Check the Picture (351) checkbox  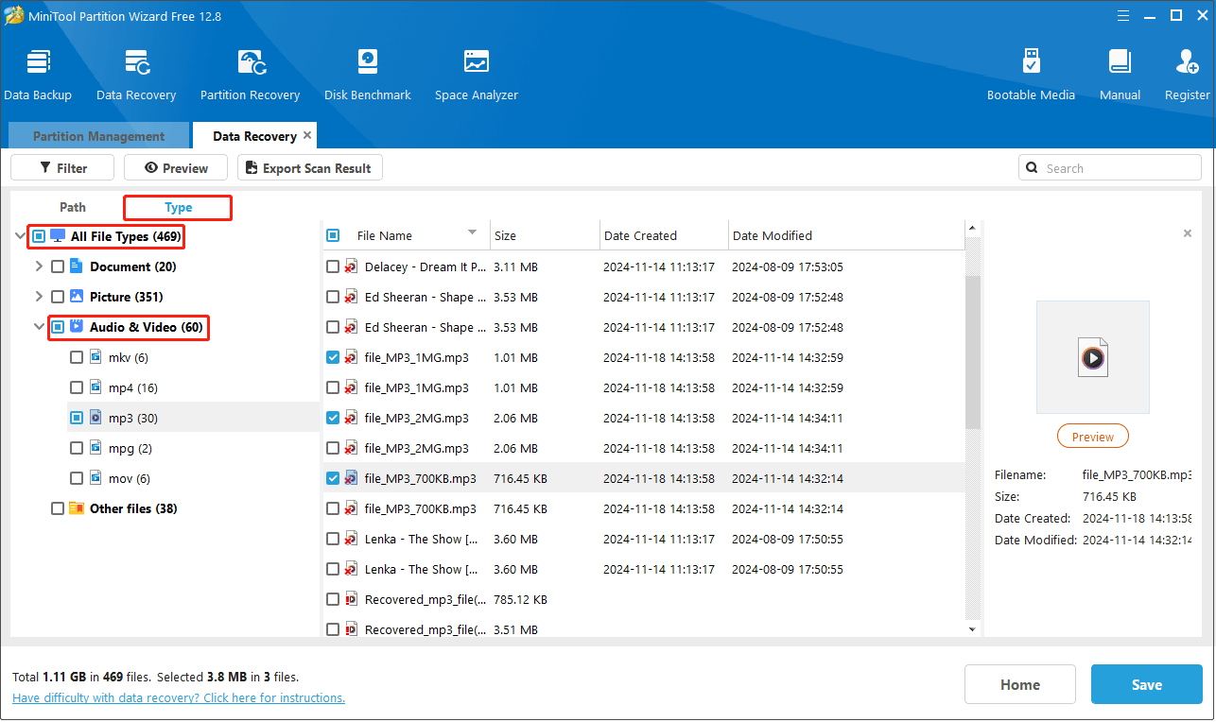[x=58, y=297]
